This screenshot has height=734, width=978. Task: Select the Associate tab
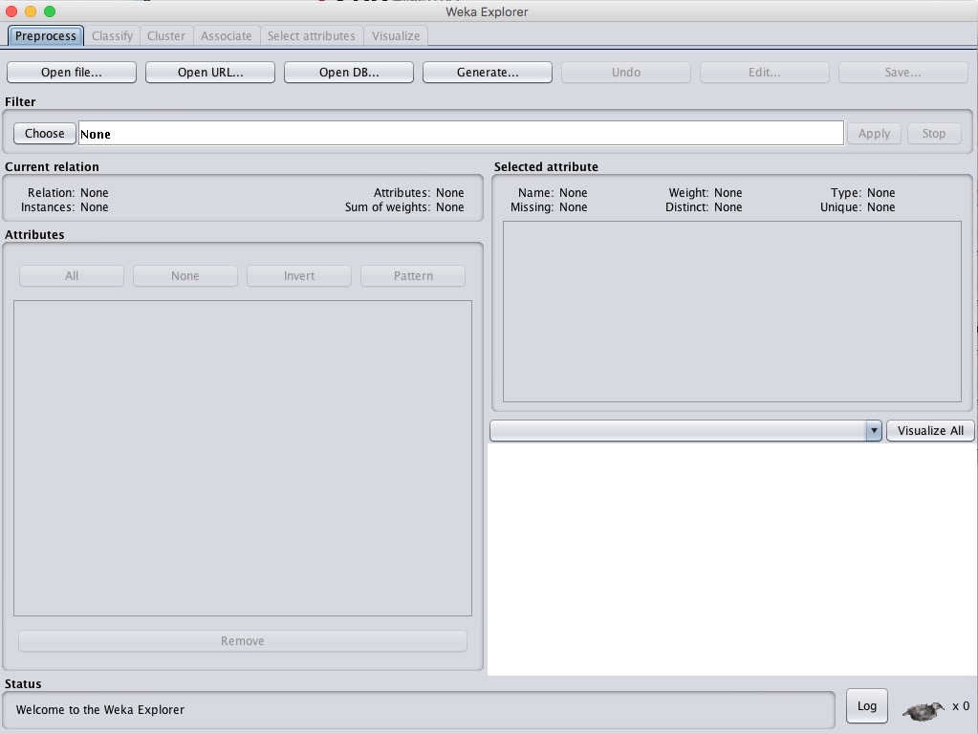227,36
